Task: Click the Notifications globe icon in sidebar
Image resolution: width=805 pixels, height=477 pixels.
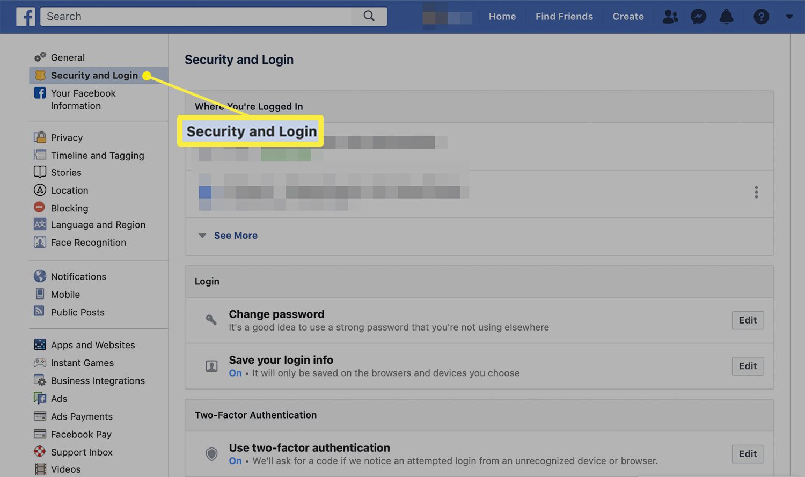Action: click(x=40, y=276)
